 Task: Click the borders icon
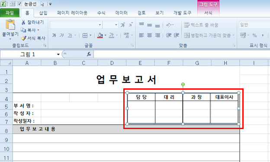click(x=85, y=36)
